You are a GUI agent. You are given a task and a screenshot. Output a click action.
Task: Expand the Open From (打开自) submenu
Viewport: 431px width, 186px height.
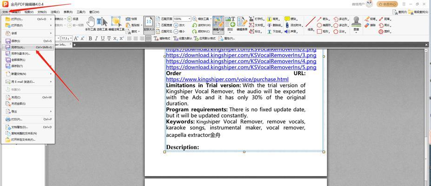tap(27, 25)
